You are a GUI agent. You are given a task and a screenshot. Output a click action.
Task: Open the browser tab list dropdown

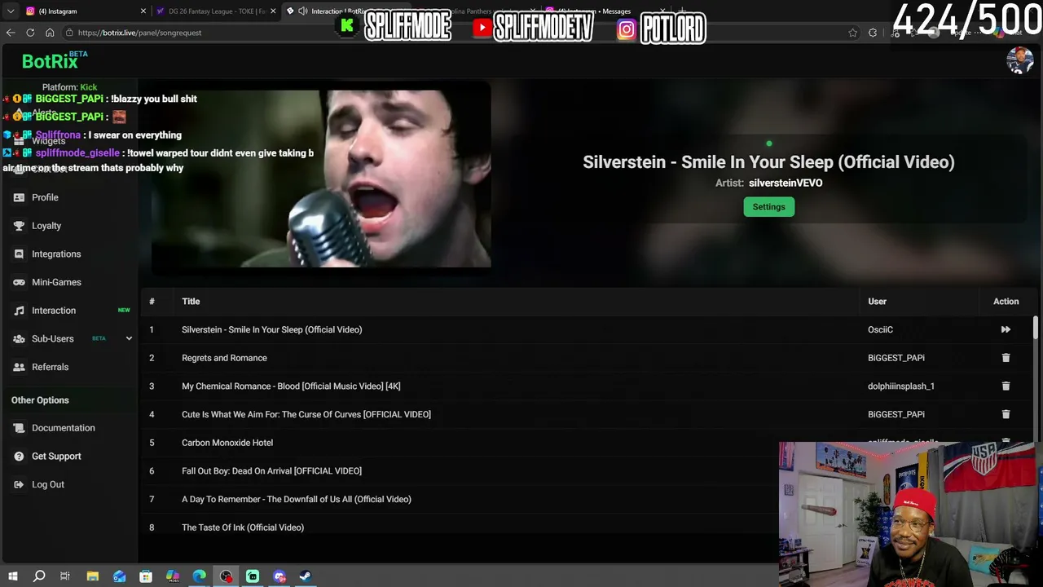pos(11,11)
